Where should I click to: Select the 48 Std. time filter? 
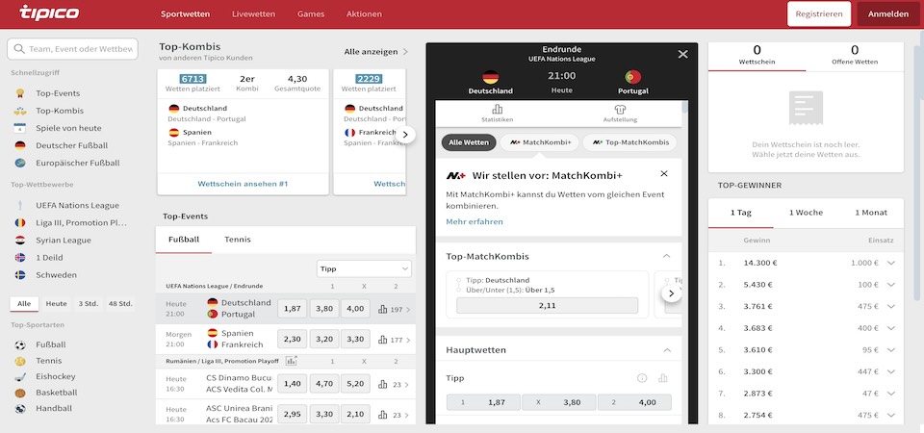pos(120,304)
